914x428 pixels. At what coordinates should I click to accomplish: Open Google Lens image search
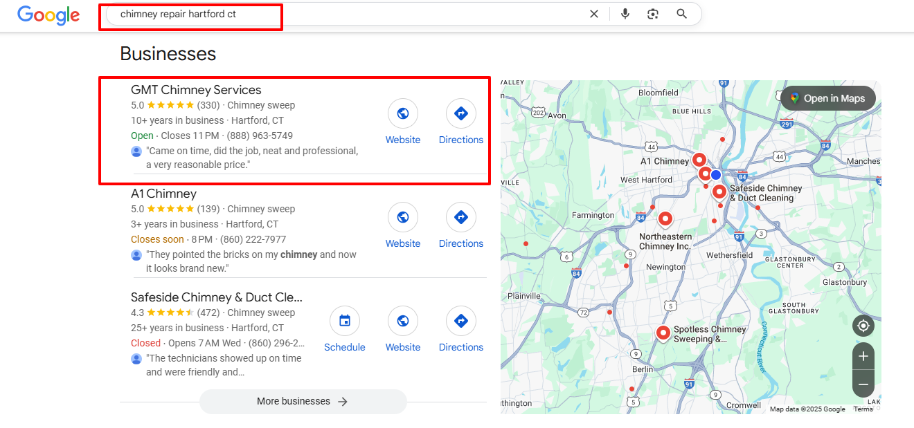(653, 14)
